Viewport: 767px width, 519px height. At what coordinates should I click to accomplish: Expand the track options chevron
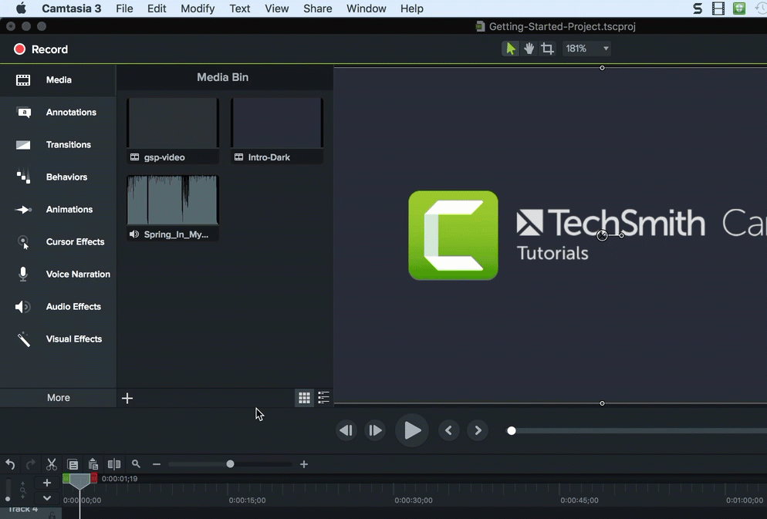coord(47,498)
